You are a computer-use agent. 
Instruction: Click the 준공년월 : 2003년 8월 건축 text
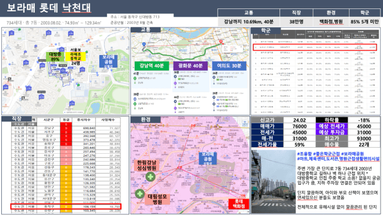[132, 23]
